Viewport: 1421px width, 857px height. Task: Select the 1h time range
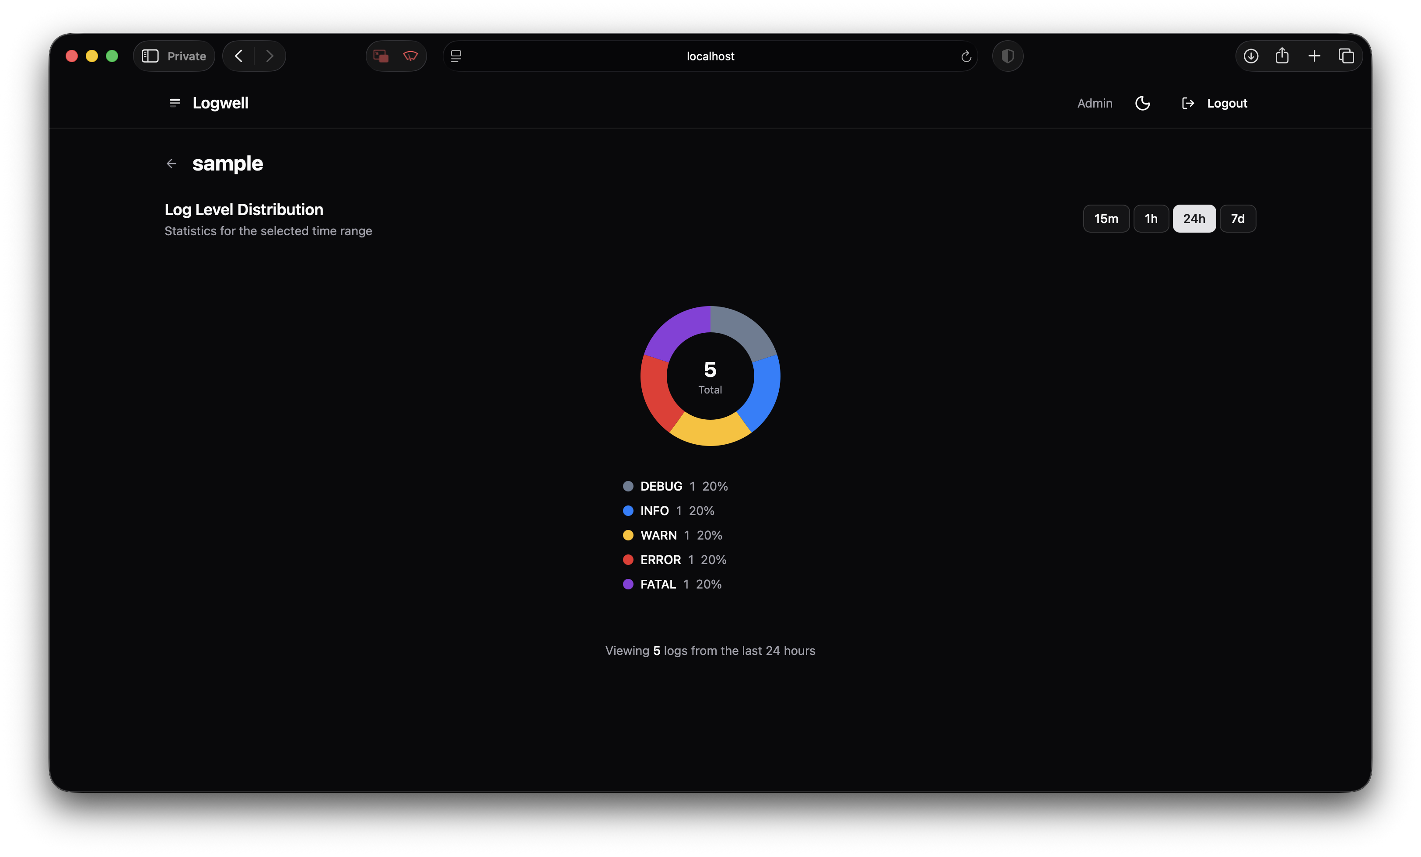(1151, 219)
